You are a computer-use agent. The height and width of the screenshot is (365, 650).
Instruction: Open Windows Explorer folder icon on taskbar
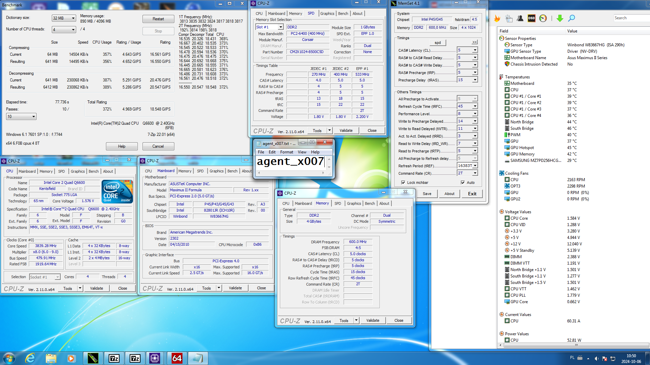coord(51,358)
